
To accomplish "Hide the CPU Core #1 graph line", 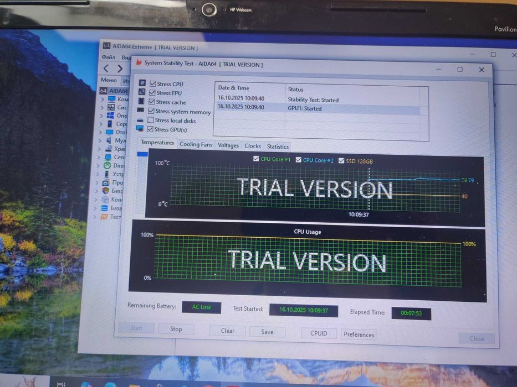I will [x=256, y=159].
